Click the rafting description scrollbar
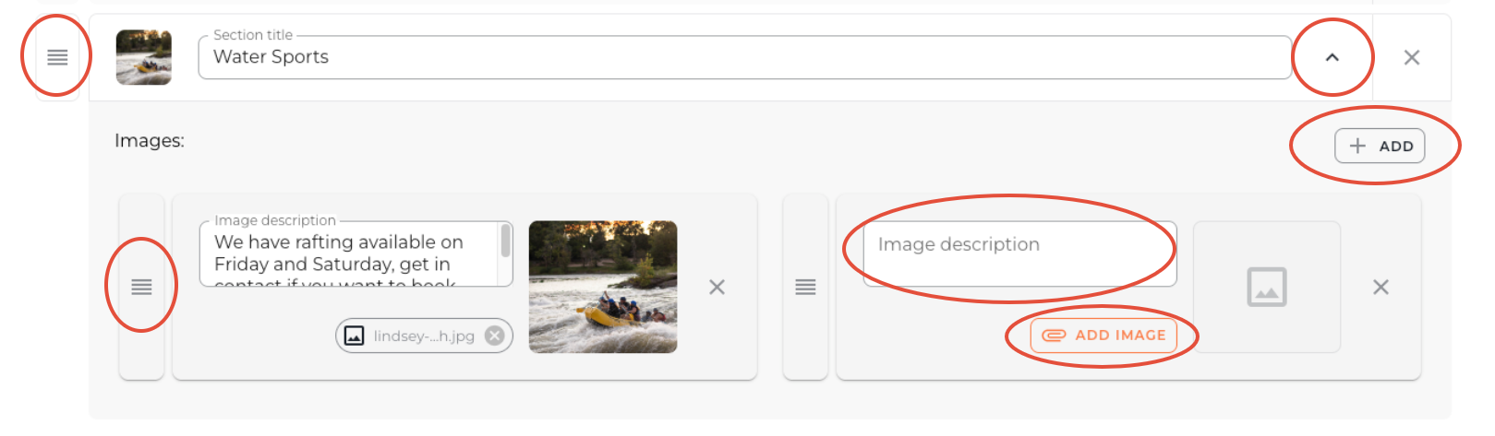 pyautogui.click(x=505, y=242)
